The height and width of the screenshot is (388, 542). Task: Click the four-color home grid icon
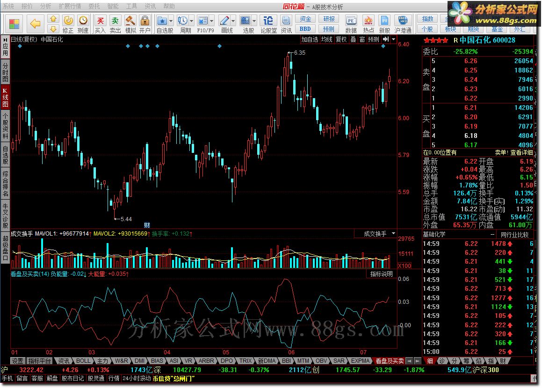coord(14,24)
